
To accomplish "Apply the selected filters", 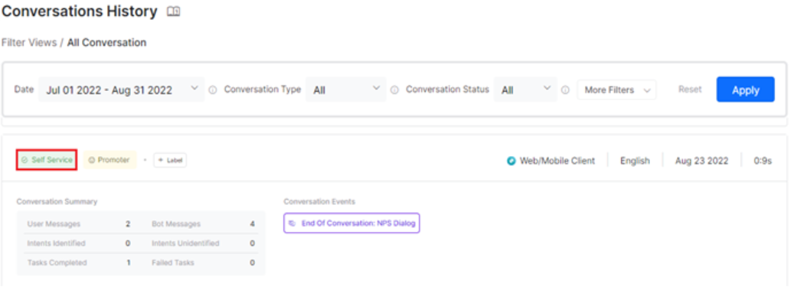I will 746,90.
